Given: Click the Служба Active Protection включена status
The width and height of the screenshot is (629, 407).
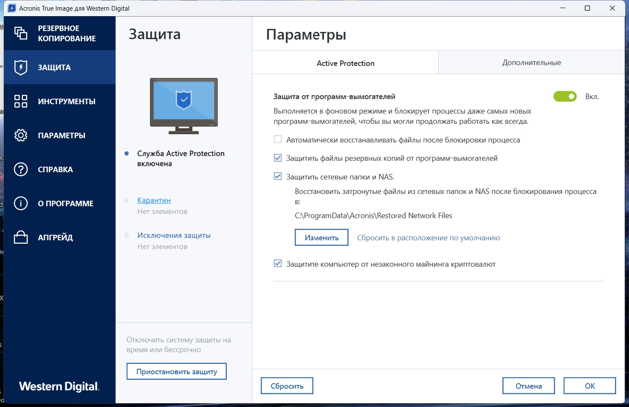Looking at the screenshot, I should point(181,159).
